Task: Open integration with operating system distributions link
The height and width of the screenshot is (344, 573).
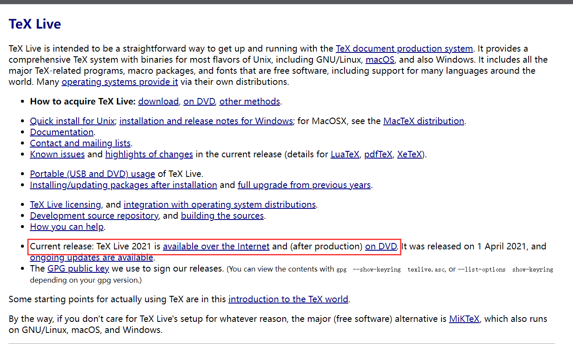Action: pyautogui.click(x=220, y=205)
